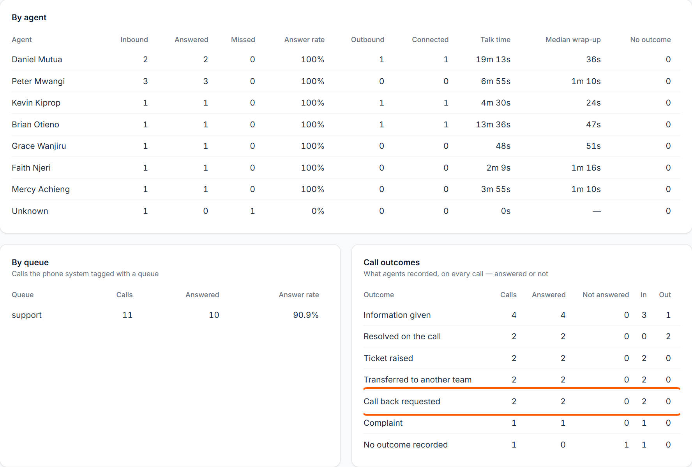Click the By queue section heading
Viewport: 692px width, 467px height.
[x=30, y=263]
